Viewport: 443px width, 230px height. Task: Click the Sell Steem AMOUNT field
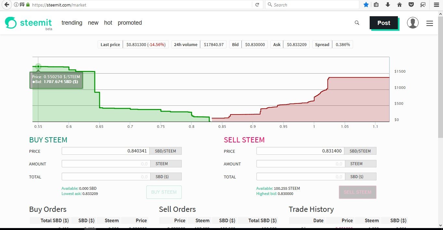[301, 164]
